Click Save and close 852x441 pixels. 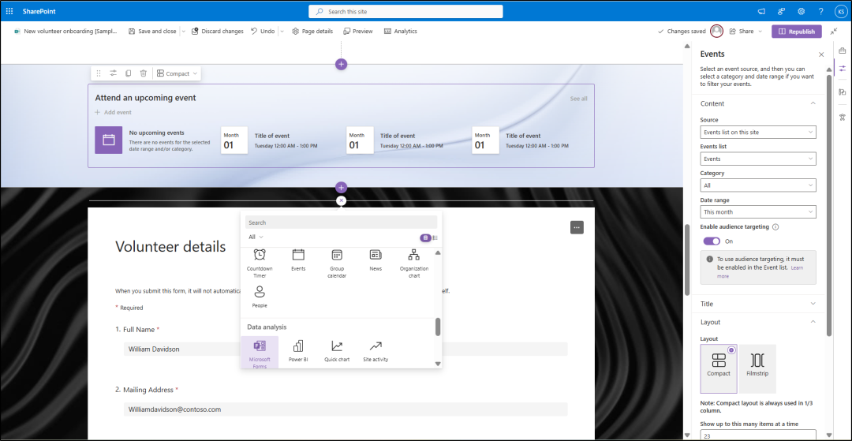coord(153,32)
